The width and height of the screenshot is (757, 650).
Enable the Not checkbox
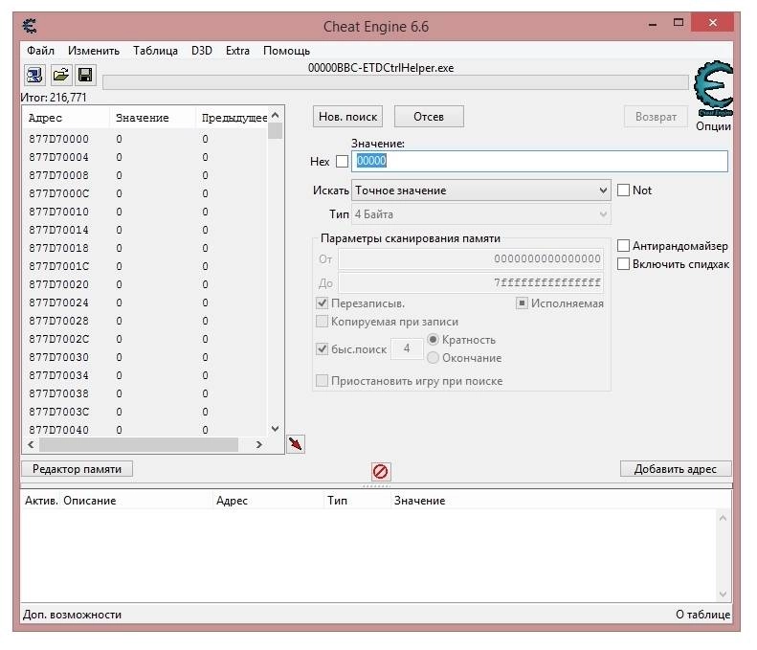tap(623, 191)
